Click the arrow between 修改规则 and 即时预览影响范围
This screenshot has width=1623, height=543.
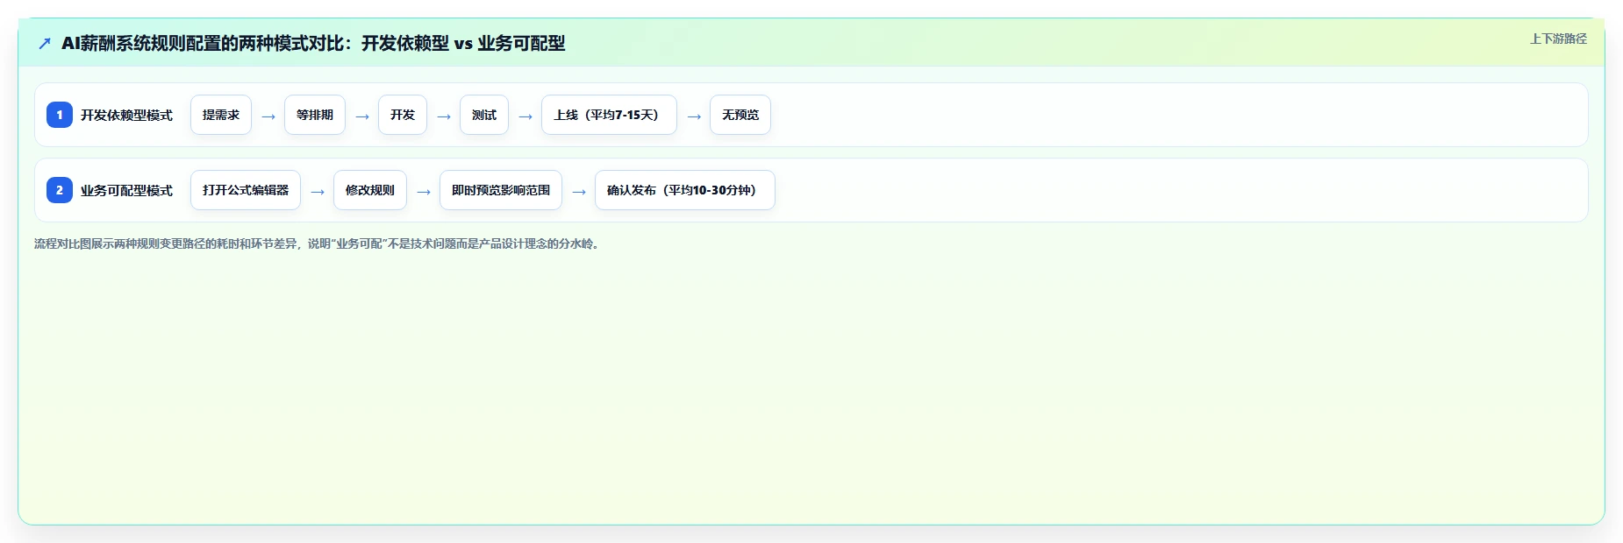point(424,192)
